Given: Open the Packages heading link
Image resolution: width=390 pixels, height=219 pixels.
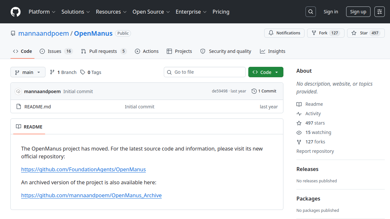Looking at the screenshot, I should coord(308,199).
